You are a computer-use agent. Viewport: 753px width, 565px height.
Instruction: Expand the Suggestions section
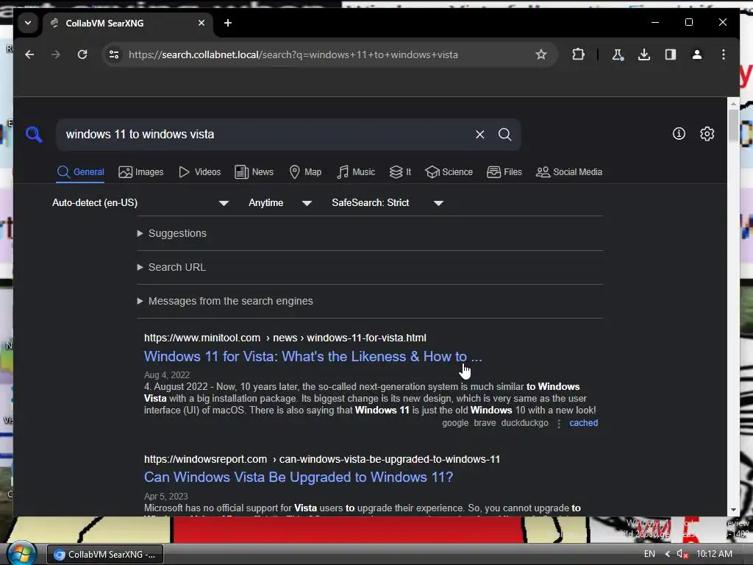[172, 233]
